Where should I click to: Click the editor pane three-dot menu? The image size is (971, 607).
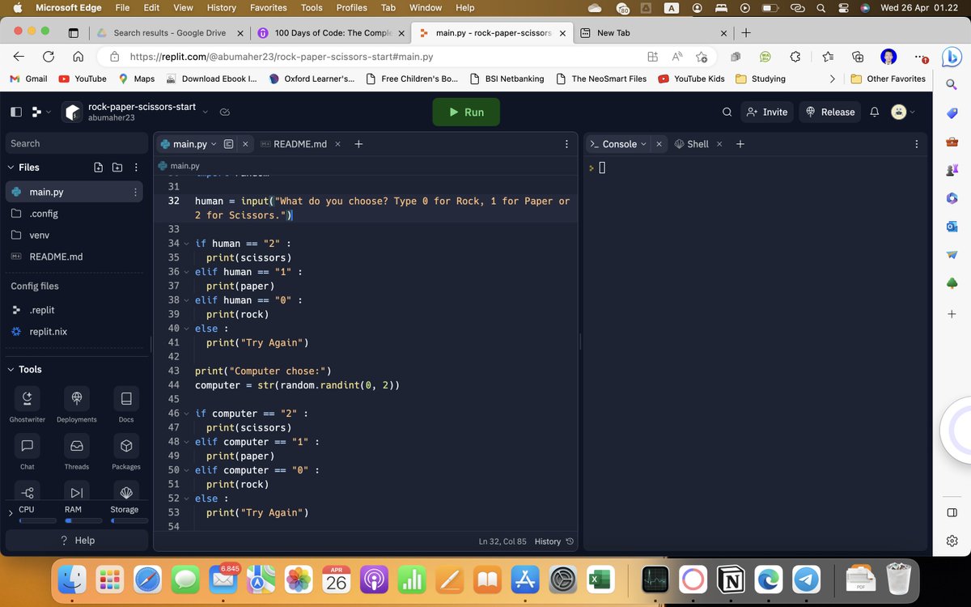point(566,144)
